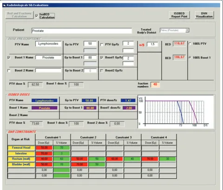The width and height of the screenshot is (223, 190).
Task: Toggle the IsoBED Calculation checkbox
Action: point(37,16)
